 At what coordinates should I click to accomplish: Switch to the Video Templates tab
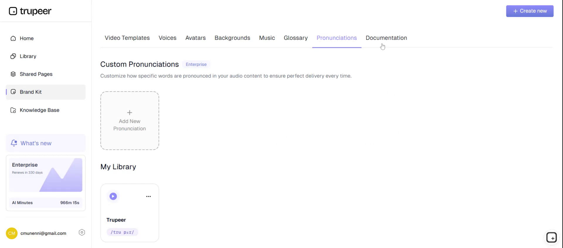point(127,38)
